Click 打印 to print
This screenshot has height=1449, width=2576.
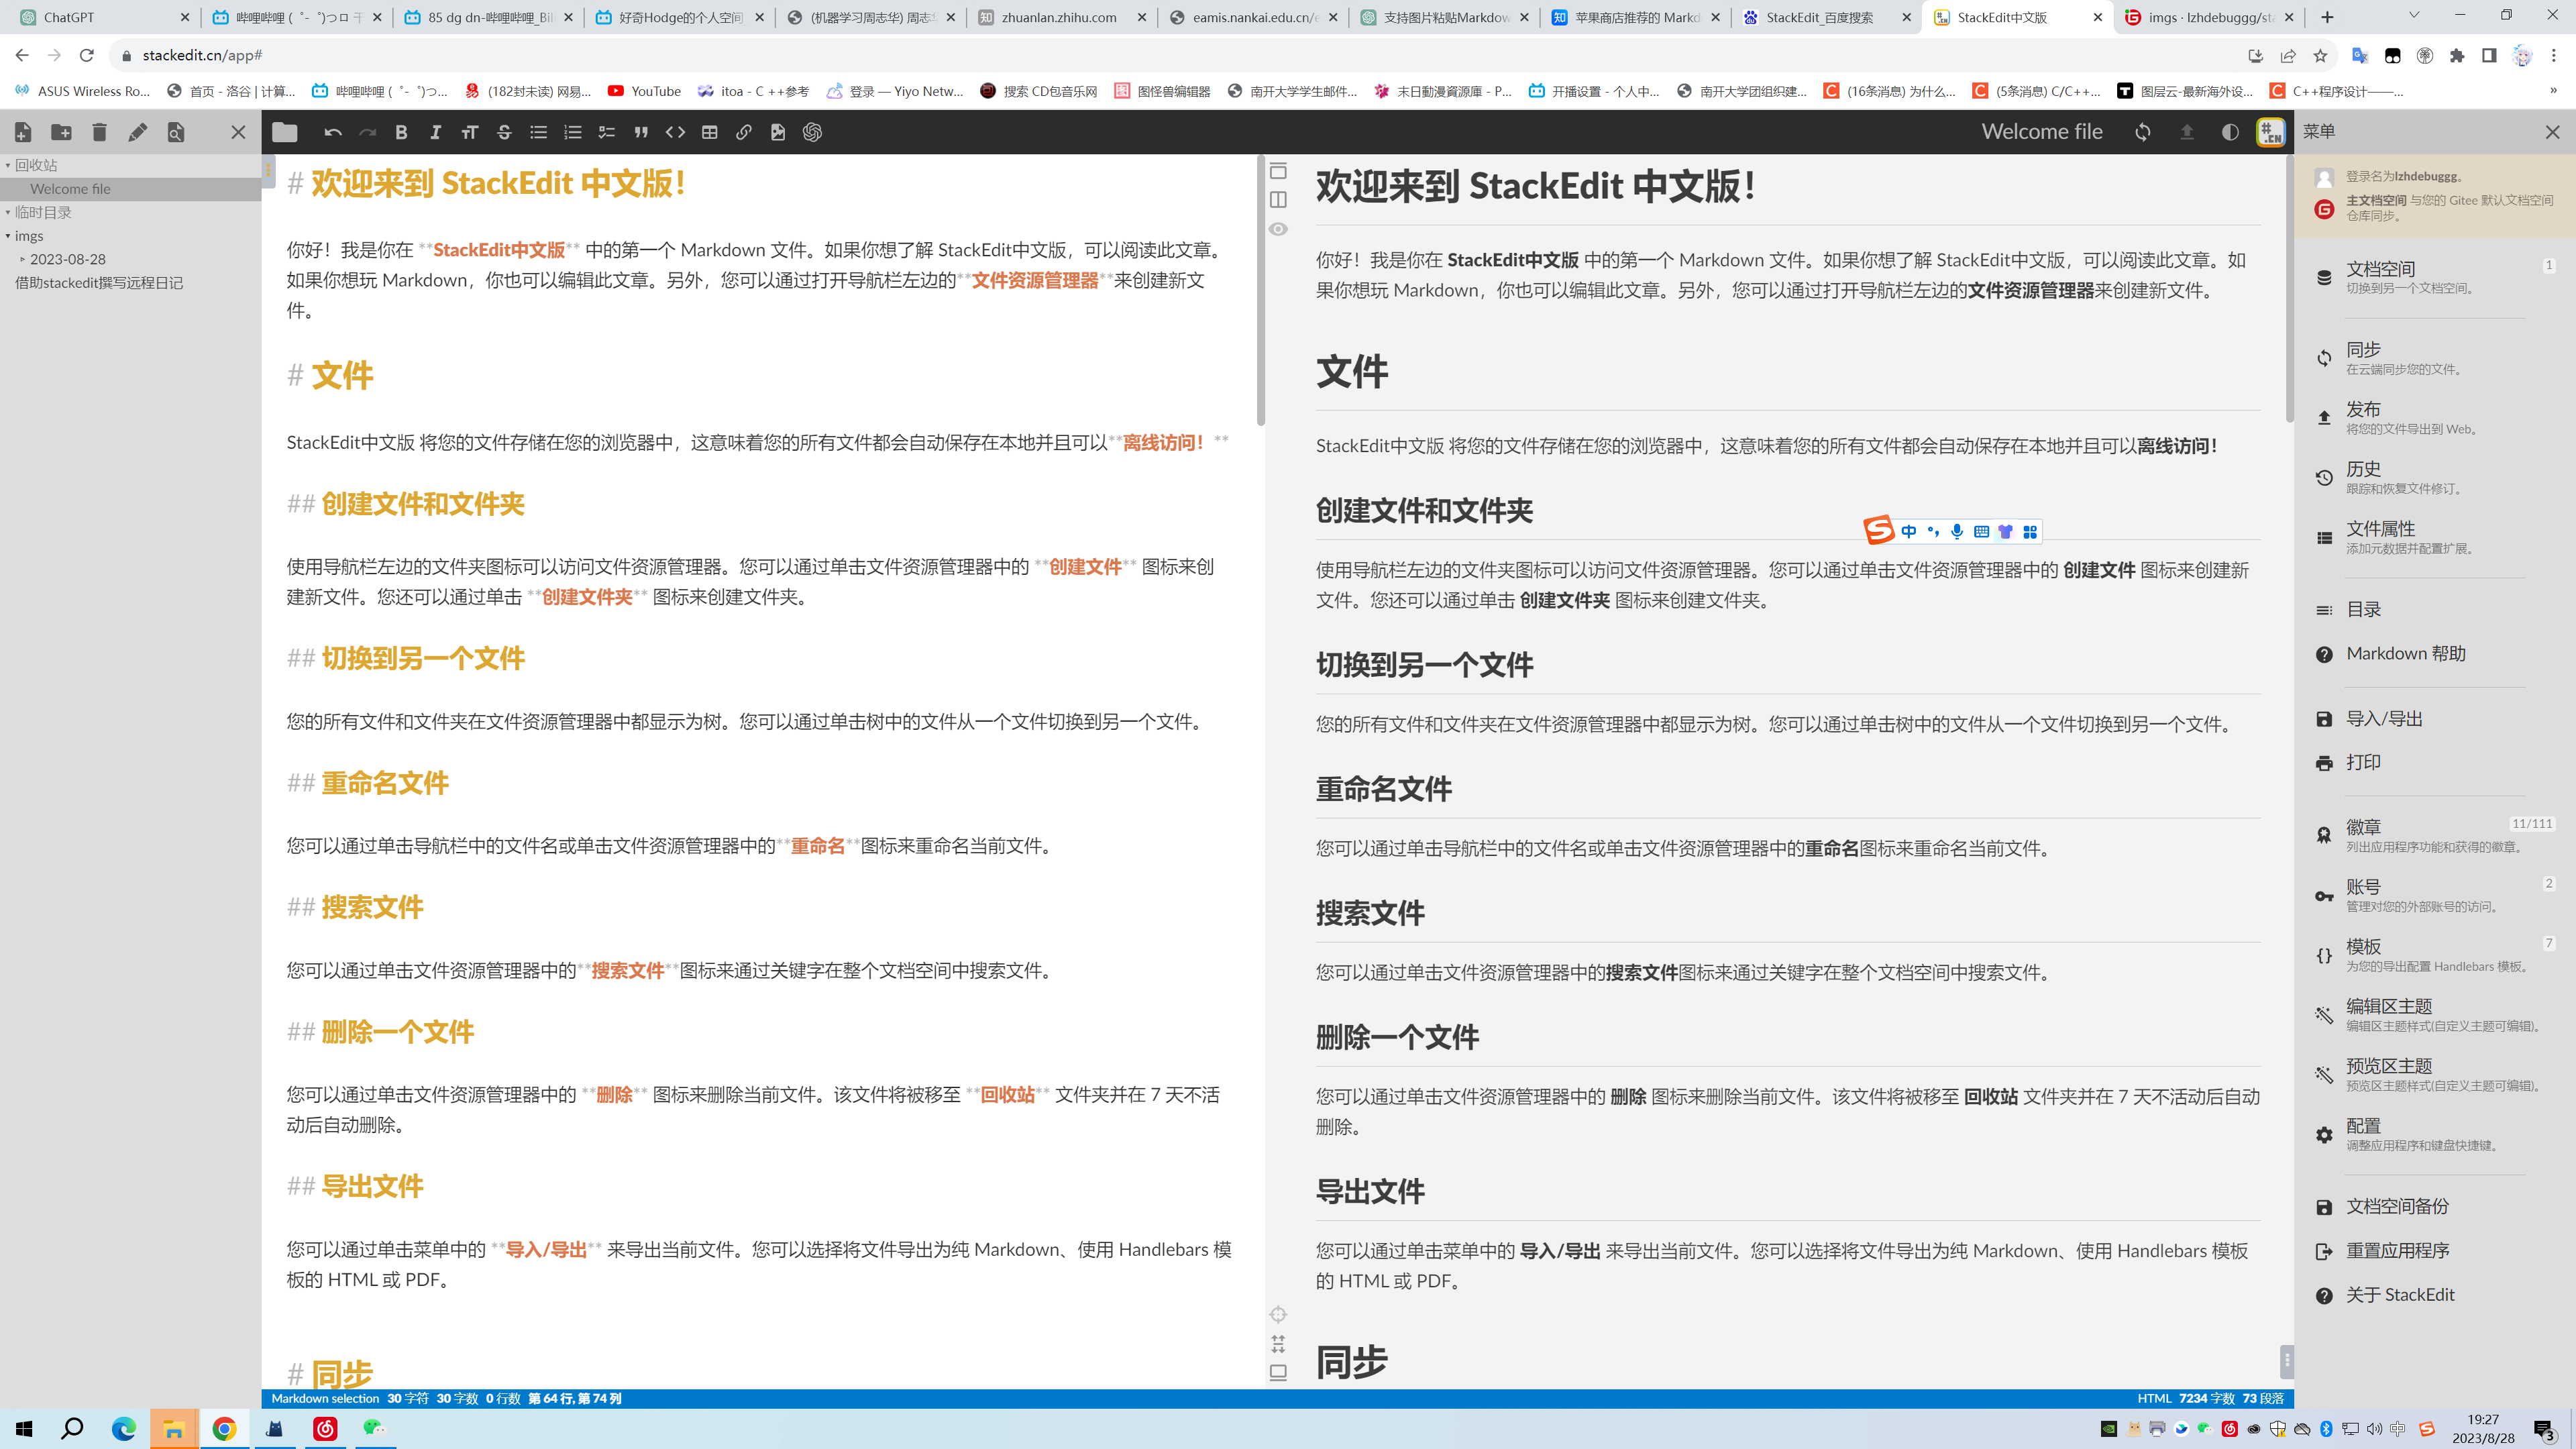click(2434, 762)
